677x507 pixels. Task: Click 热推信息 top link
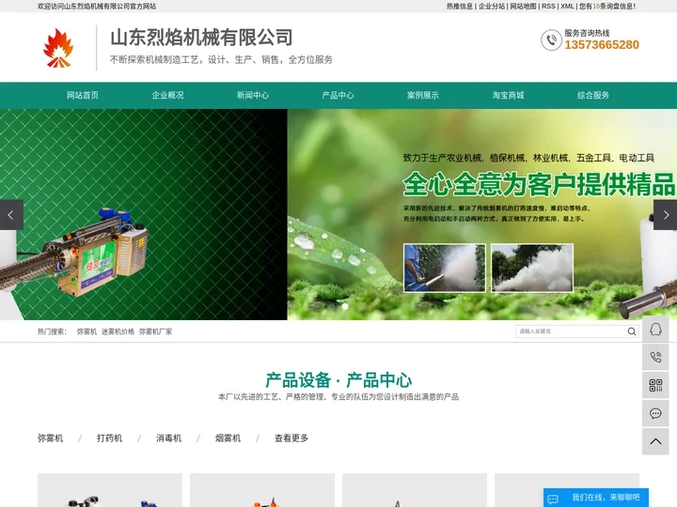pyautogui.click(x=460, y=6)
